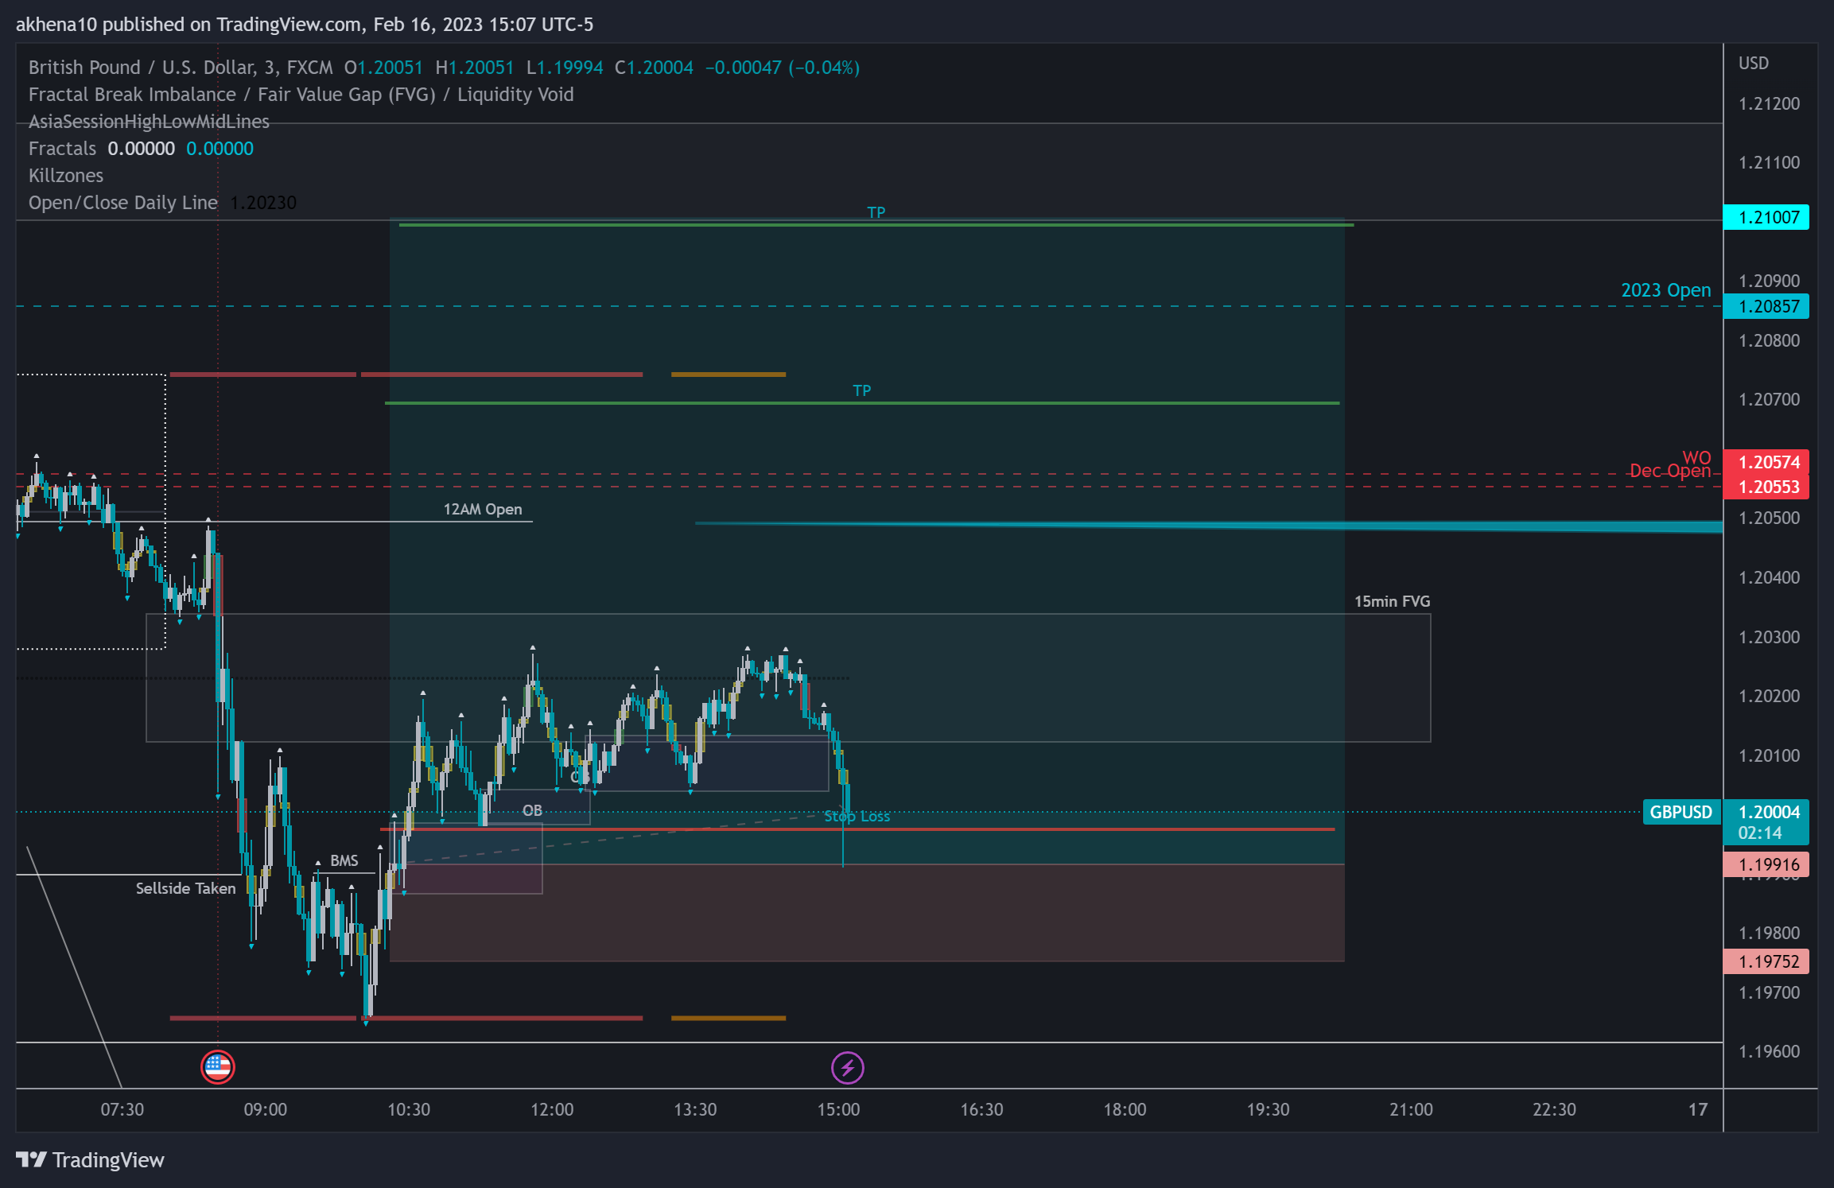Click the 18:00 time axis label

(x=1125, y=1109)
